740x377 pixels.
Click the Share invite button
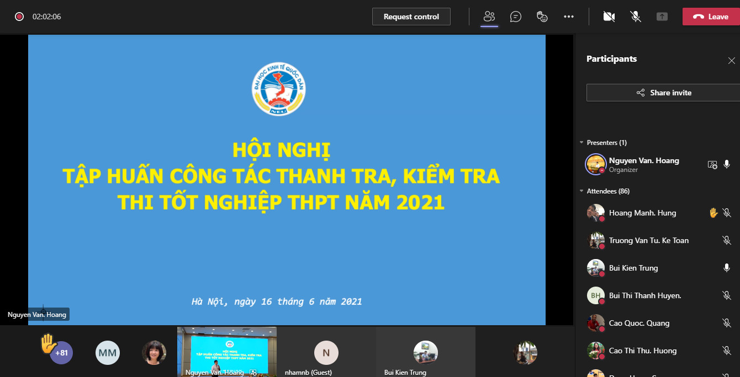[663, 93]
